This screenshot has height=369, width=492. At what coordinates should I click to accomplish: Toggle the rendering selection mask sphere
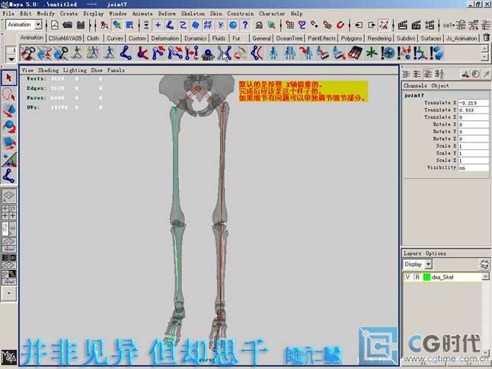(x=233, y=25)
